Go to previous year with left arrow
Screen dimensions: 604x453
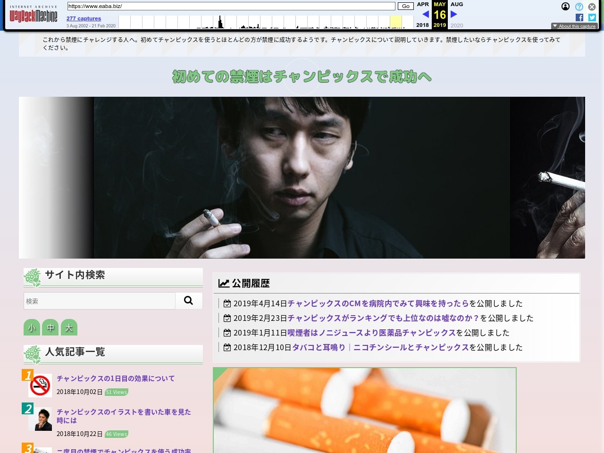425,14
